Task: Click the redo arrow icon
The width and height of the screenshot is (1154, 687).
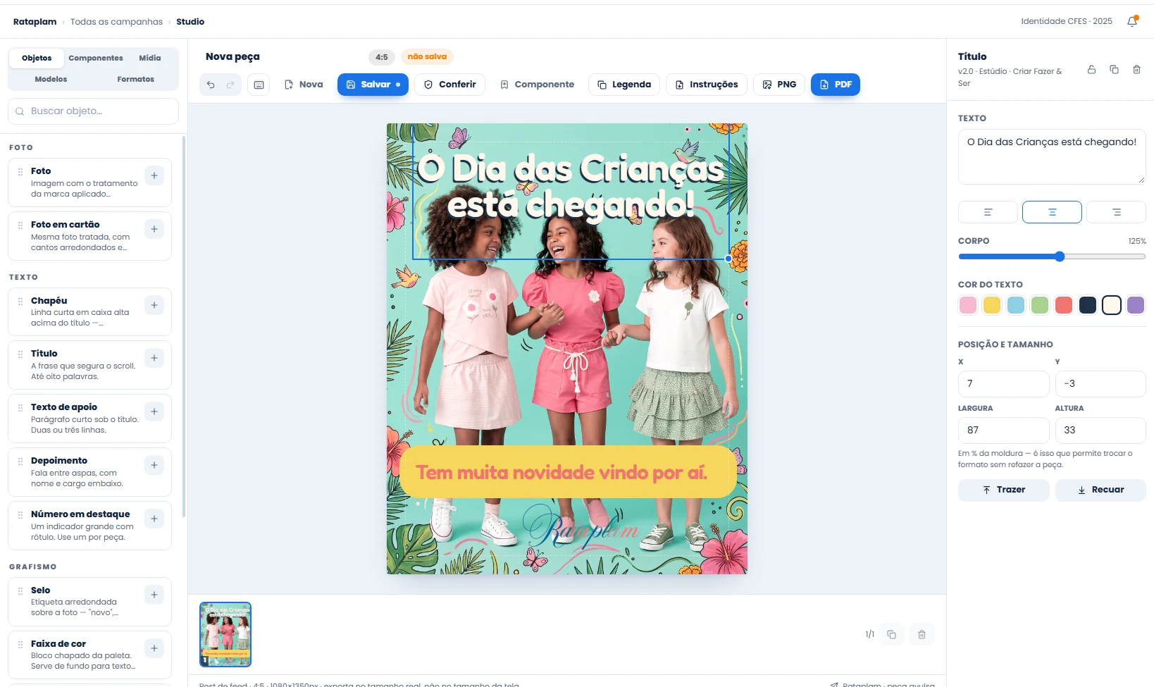Action: coord(230,85)
